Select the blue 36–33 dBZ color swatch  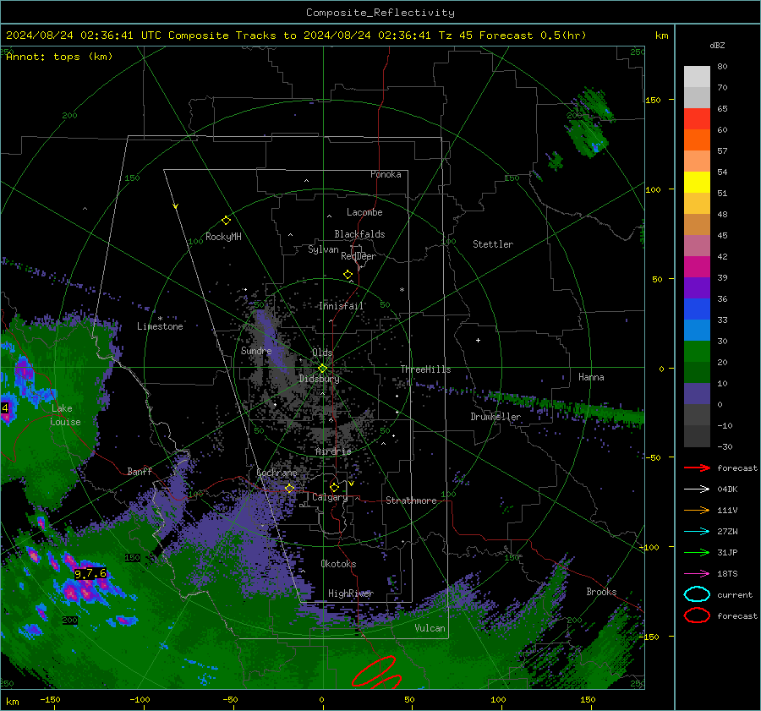(x=697, y=309)
